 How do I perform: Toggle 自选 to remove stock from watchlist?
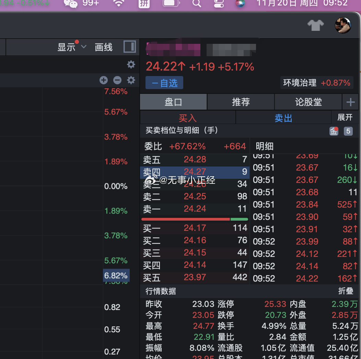(x=164, y=83)
